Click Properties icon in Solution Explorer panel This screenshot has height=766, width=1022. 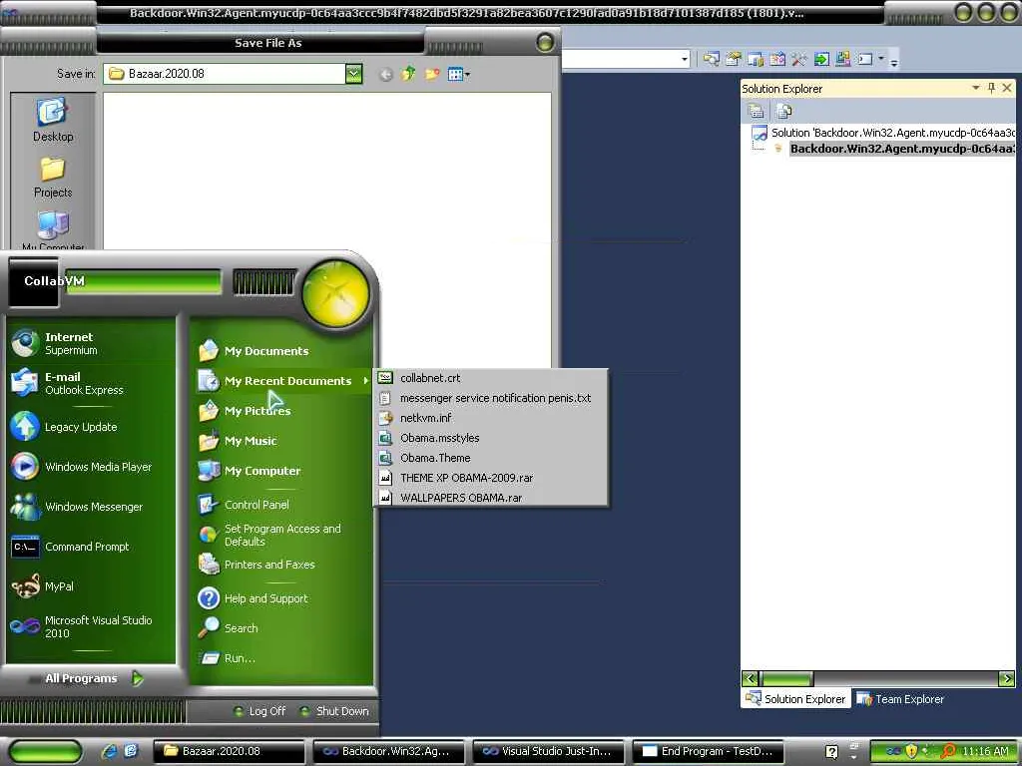[x=757, y=112]
